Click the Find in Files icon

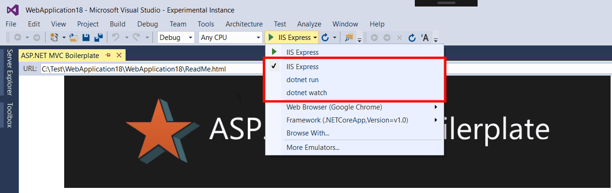tap(349, 38)
